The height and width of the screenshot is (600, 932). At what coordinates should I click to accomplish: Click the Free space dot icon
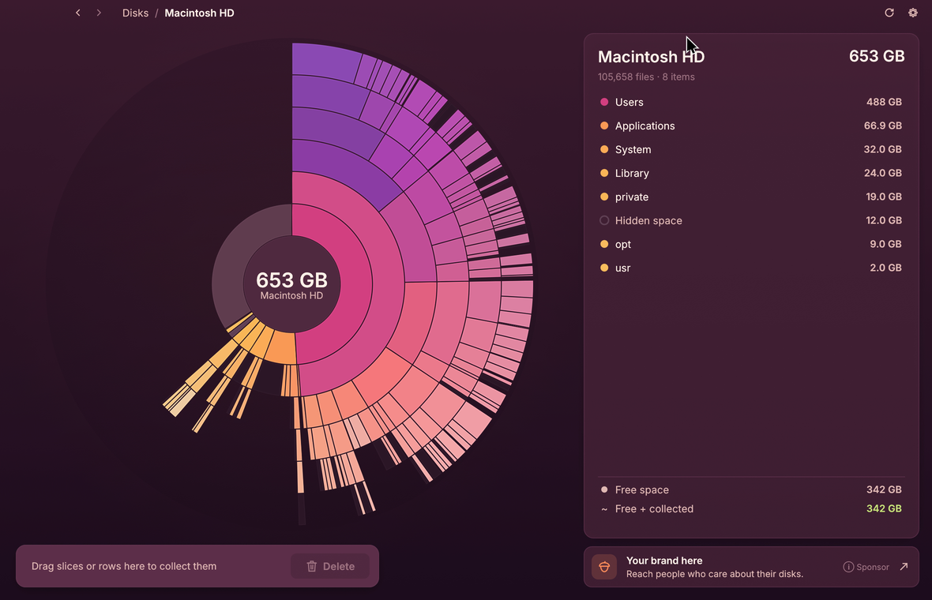click(604, 490)
